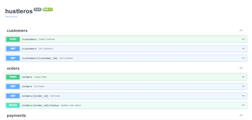Click PATCH badge for Update Order Status
The height and width of the screenshot is (120, 252).
click(13, 106)
